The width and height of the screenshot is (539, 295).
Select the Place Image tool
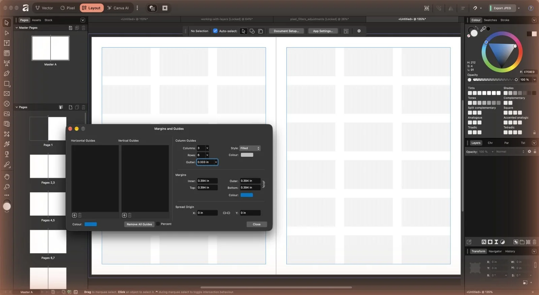coord(6,114)
